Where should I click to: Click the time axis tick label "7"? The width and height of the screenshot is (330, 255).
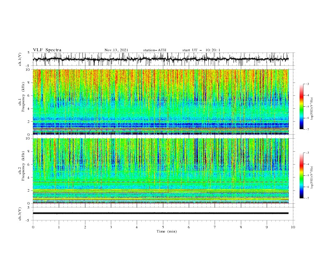[x=215, y=227]
